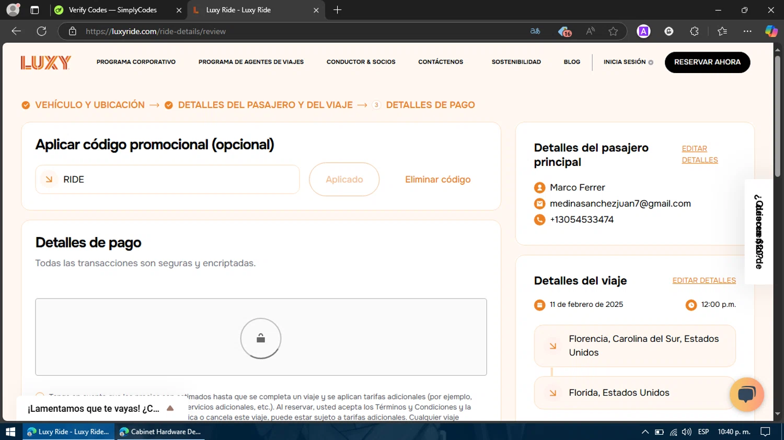Click the browser address bar URL

pos(156,31)
